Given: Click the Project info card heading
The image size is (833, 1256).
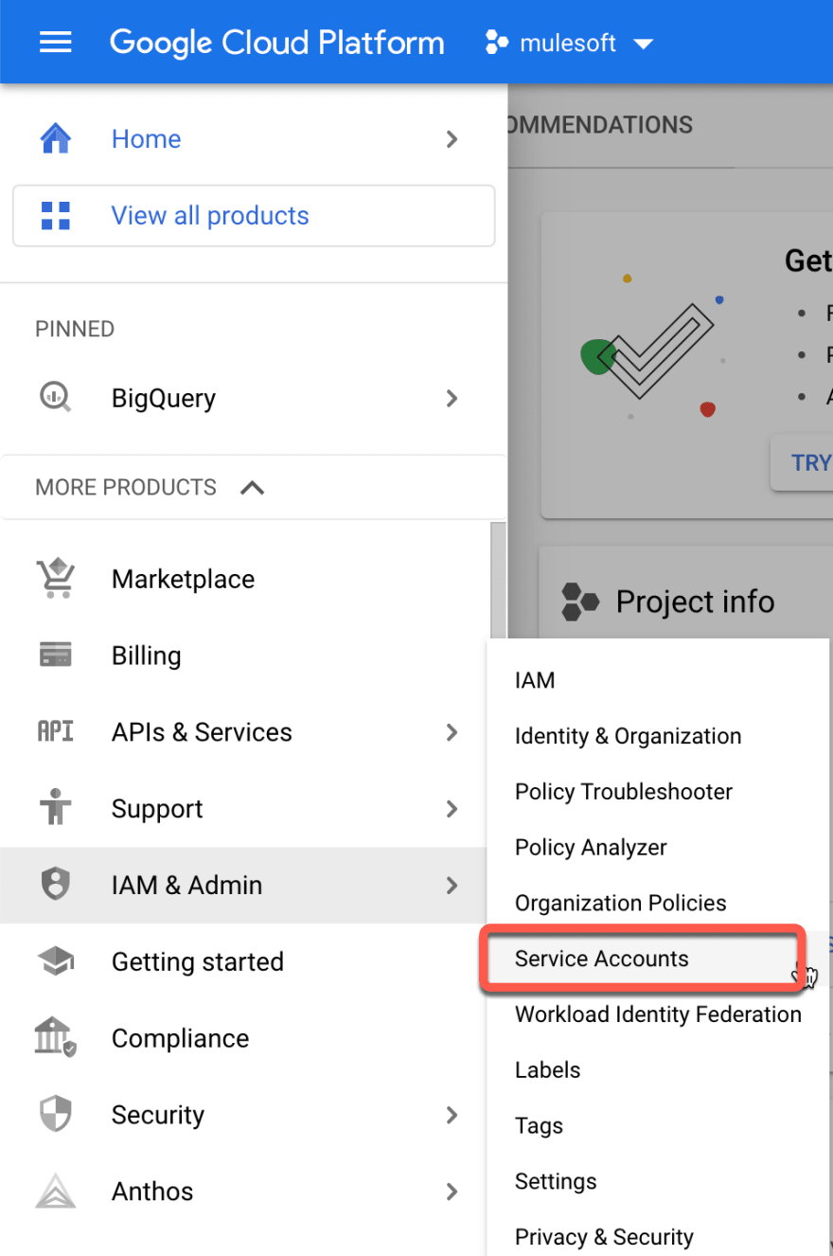Looking at the screenshot, I should pyautogui.click(x=695, y=601).
